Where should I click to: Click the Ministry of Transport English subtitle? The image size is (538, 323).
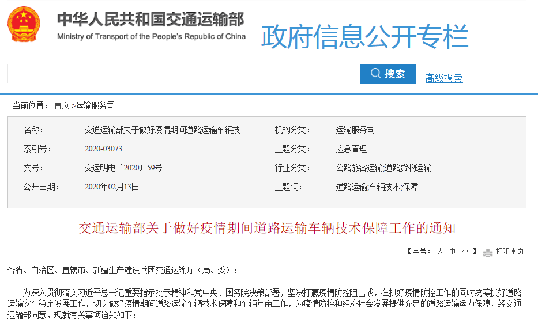151,36
